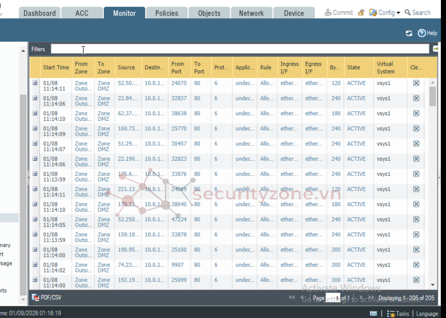This screenshot has width=446, height=318.
Task: Clear the session with From Port 25770
Action: click(416, 128)
